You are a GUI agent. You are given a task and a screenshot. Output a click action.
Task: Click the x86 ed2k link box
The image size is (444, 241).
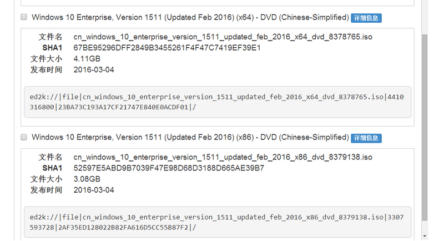coord(218,222)
